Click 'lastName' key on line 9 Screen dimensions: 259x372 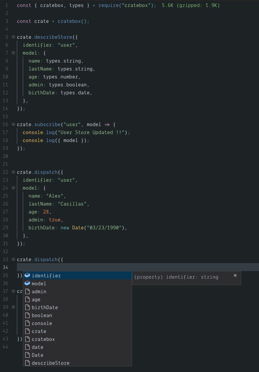click(x=40, y=69)
